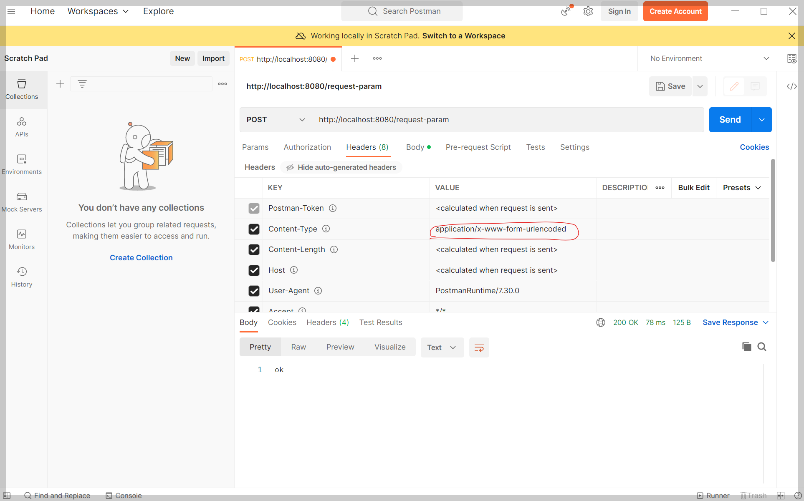Show info for Content-Length header
This screenshot has height=501, width=804.
(x=334, y=249)
